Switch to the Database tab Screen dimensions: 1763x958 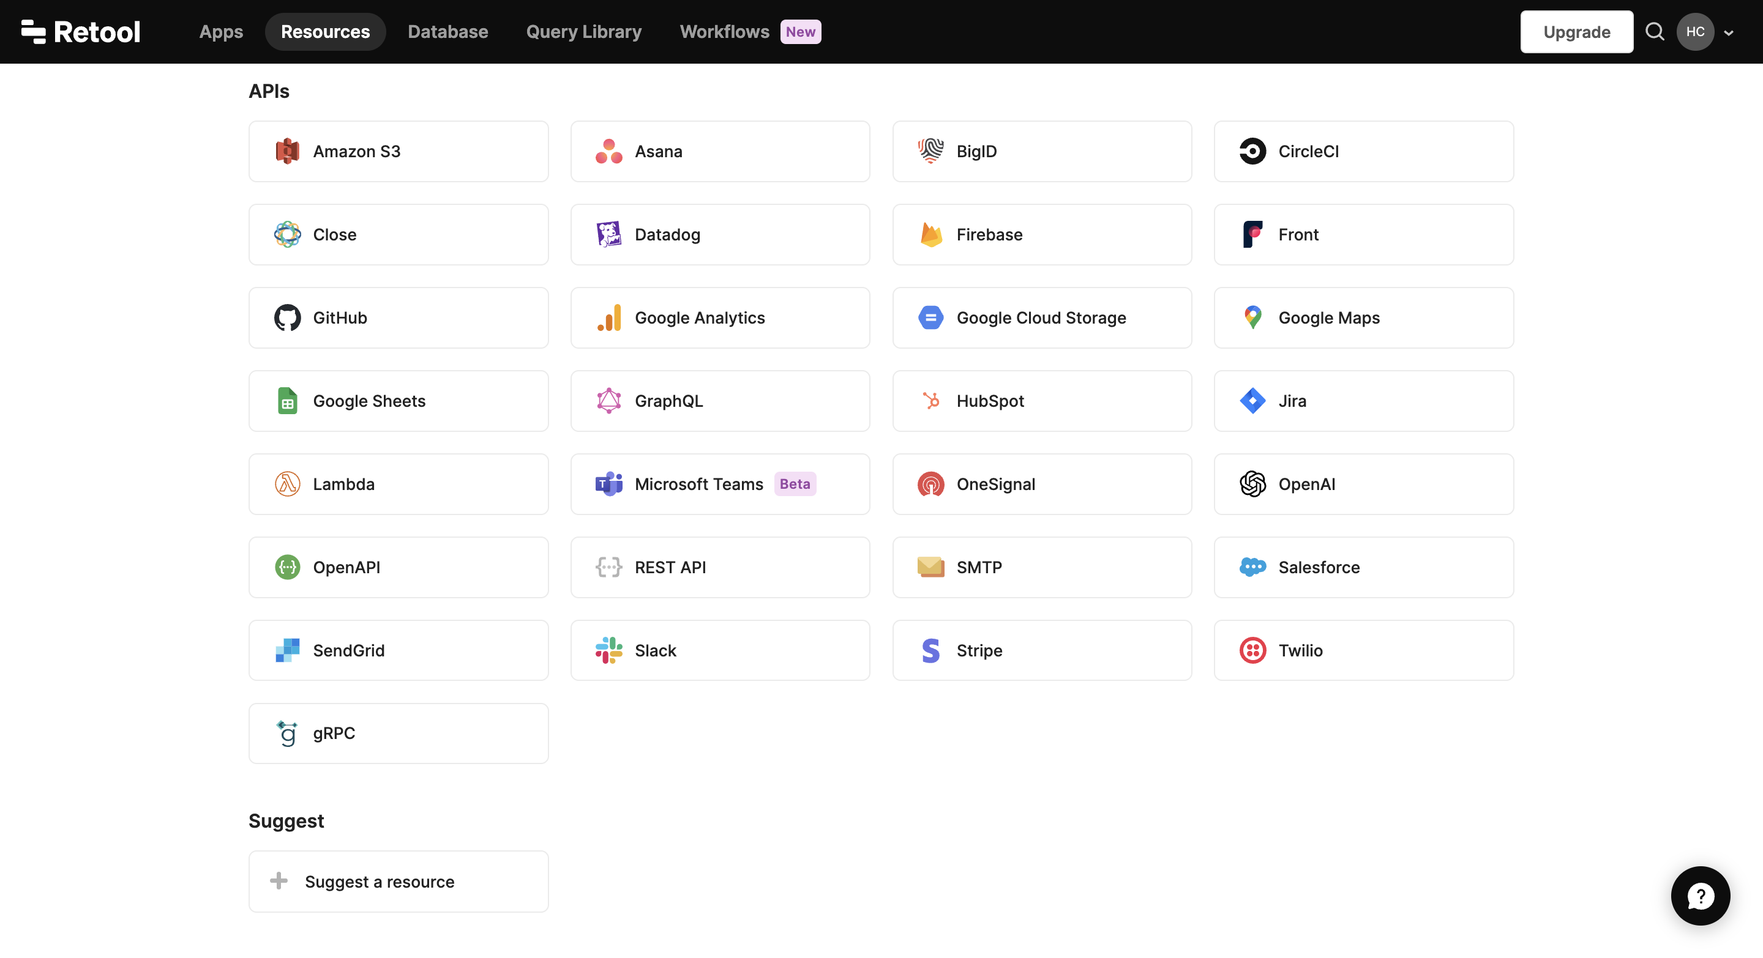pos(447,31)
